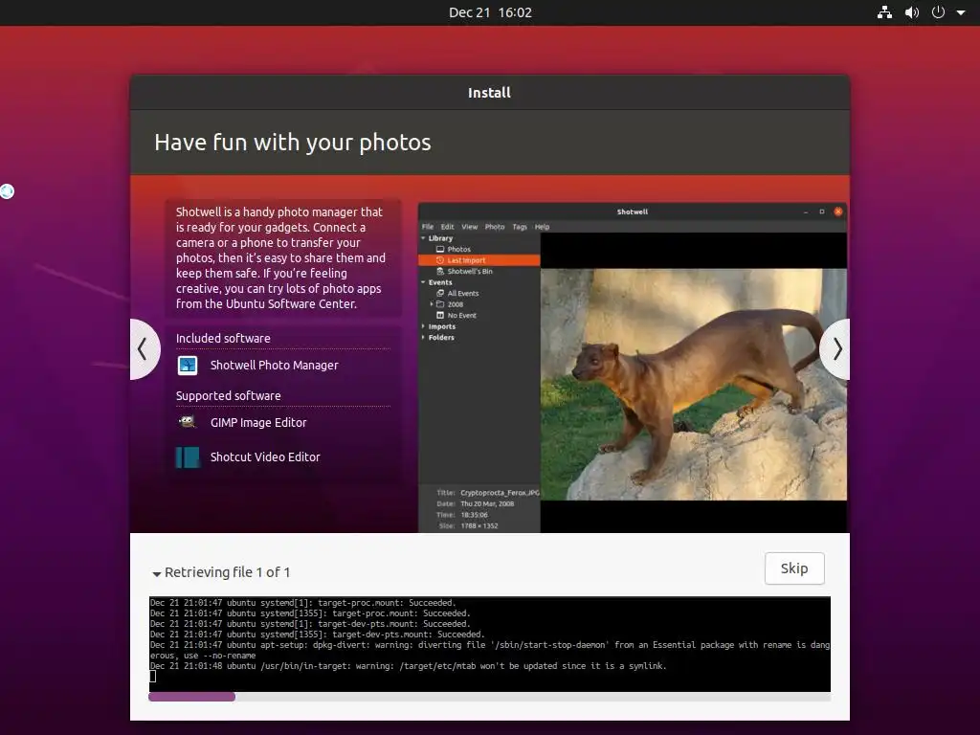This screenshot has width=980, height=735.
Task: Click the Last Import clock icon
Action: (x=440, y=260)
